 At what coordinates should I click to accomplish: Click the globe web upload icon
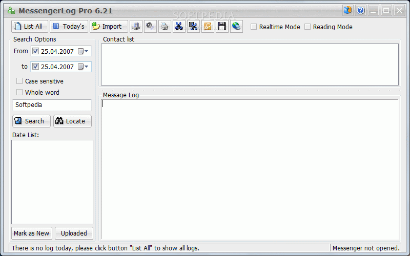tap(236, 27)
